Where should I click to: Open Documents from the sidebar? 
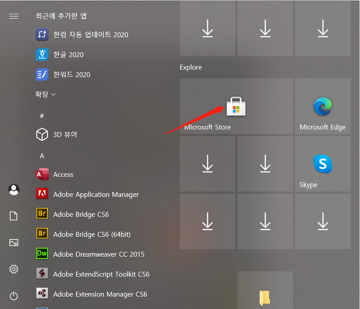13,216
